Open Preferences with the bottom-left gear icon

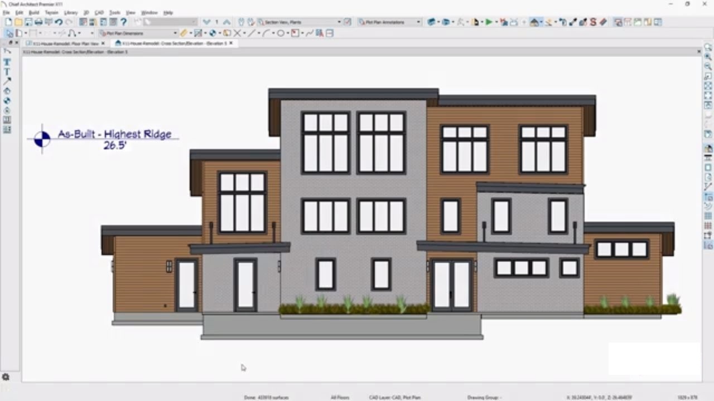(x=6, y=377)
